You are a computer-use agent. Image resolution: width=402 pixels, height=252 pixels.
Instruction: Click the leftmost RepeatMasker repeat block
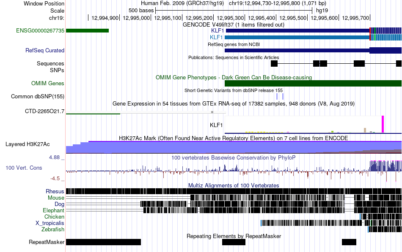point(104,242)
